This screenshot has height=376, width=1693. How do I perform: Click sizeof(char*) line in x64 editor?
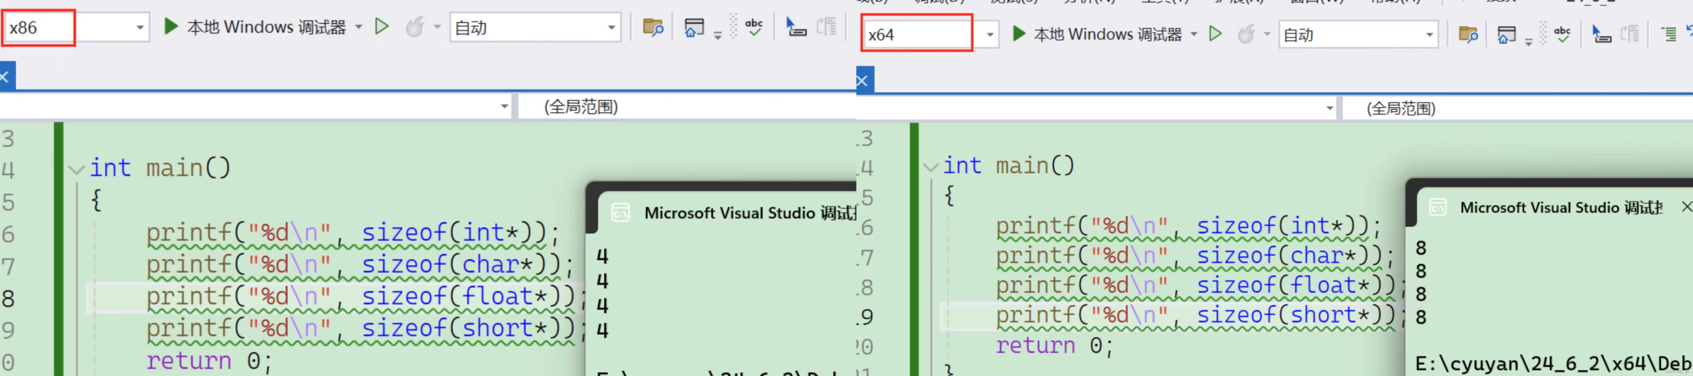coord(1195,256)
